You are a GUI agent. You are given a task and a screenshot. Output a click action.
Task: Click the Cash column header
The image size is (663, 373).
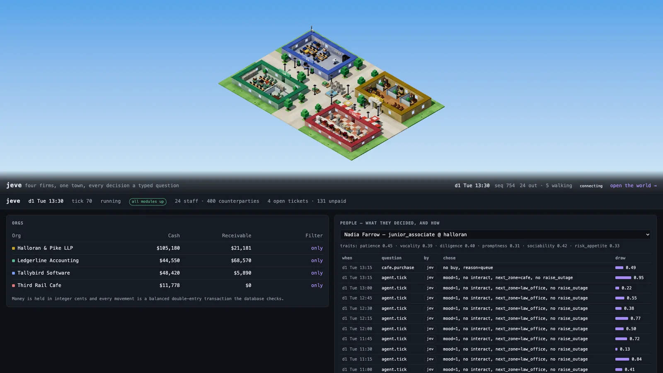point(174,236)
